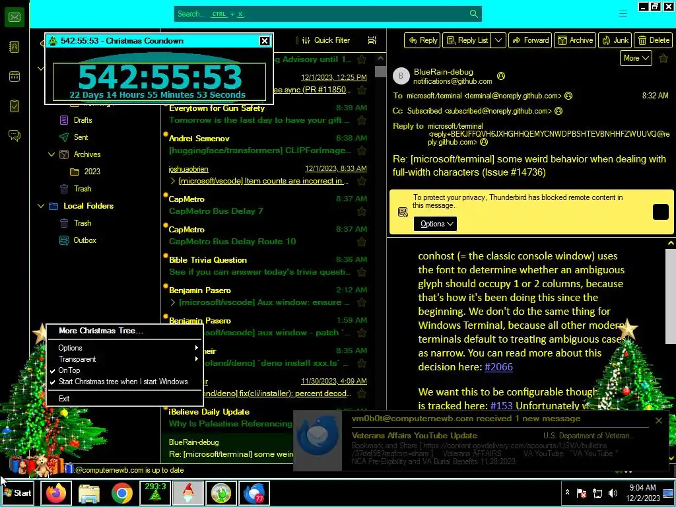Show hidden tray icons chevron
Screen dimensions: 676x507
click(x=567, y=492)
